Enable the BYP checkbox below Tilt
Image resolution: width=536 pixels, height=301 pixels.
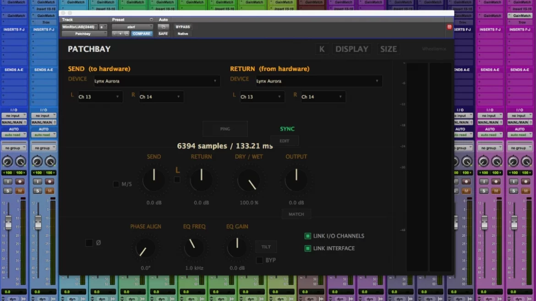click(x=259, y=260)
